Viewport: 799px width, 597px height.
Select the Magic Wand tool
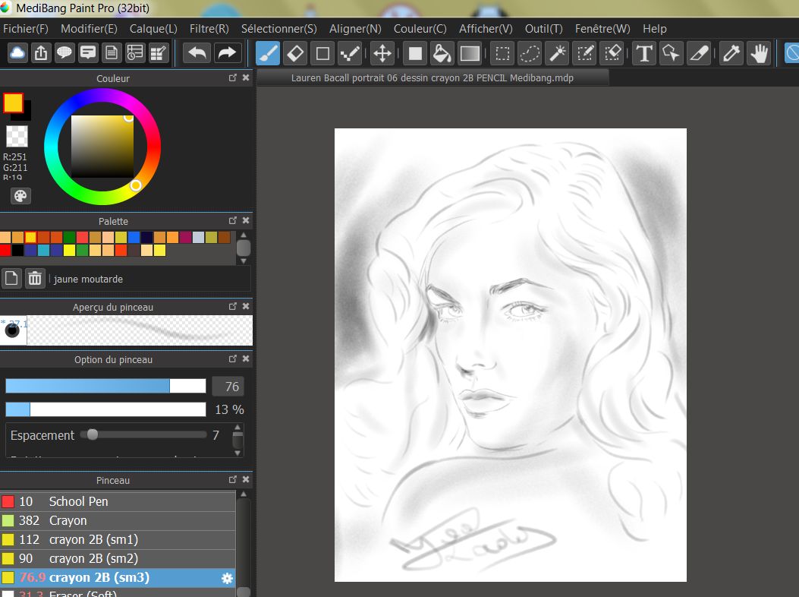pos(558,53)
